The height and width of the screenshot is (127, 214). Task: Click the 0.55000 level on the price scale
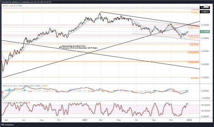tap(205, 77)
